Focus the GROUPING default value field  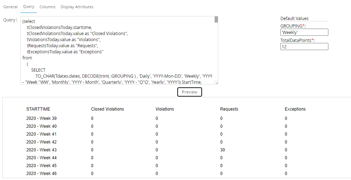click(304, 33)
